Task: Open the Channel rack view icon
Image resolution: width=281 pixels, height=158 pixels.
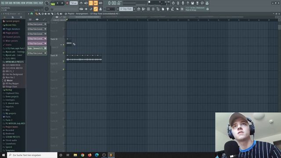Action: pos(148,9)
